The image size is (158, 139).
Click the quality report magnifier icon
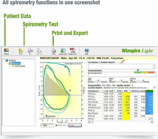tap(154, 87)
